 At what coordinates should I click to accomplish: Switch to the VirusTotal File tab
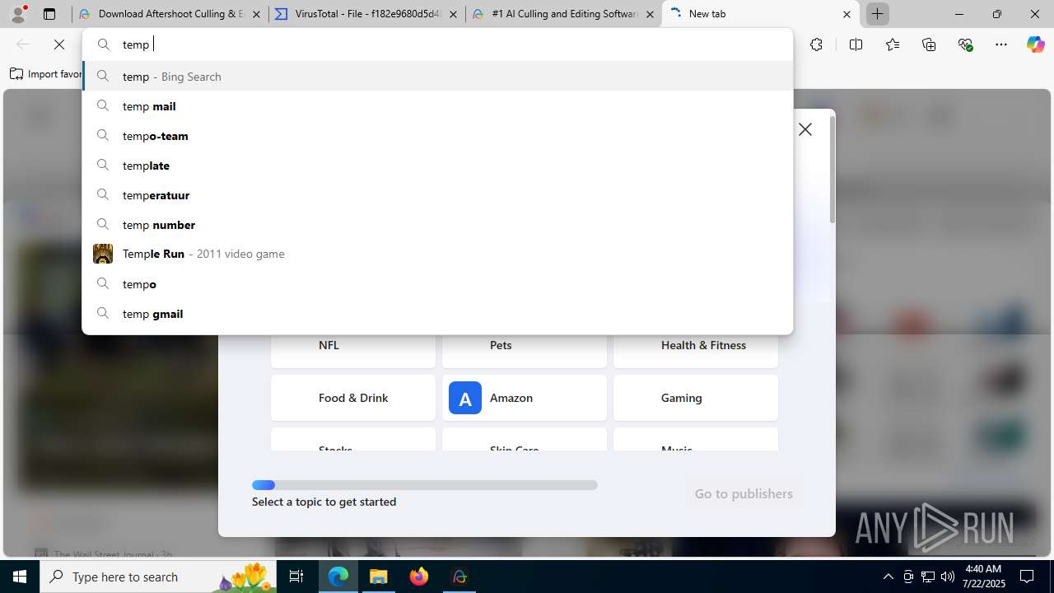366,14
